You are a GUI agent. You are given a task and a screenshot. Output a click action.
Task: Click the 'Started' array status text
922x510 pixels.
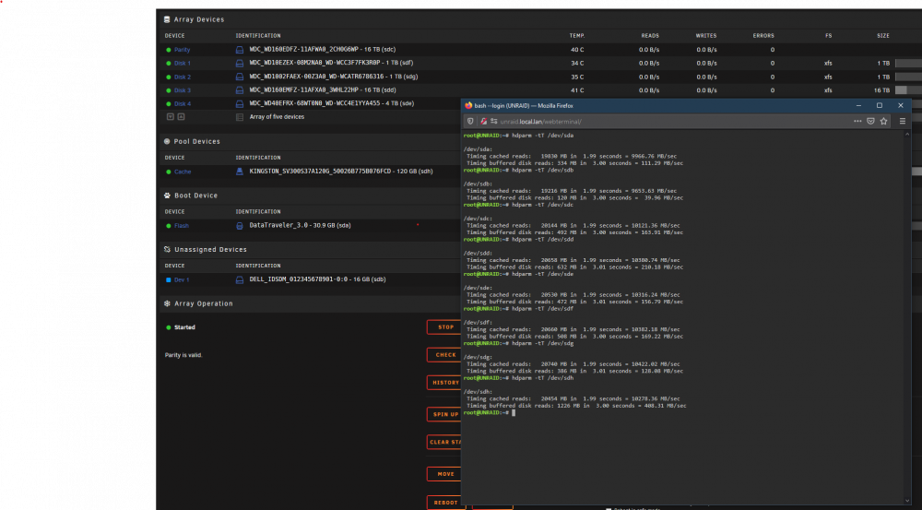(x=184, y=327)
